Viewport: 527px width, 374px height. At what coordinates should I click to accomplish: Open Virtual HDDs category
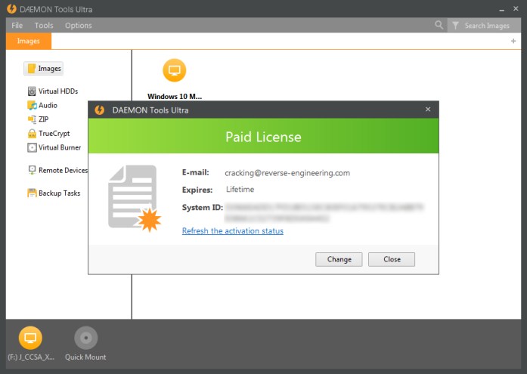pos(53,91)
